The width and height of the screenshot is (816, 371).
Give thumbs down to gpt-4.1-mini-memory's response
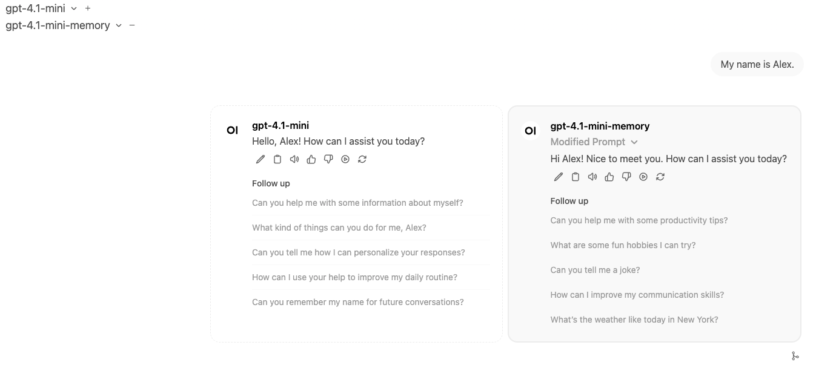(626, 176)
